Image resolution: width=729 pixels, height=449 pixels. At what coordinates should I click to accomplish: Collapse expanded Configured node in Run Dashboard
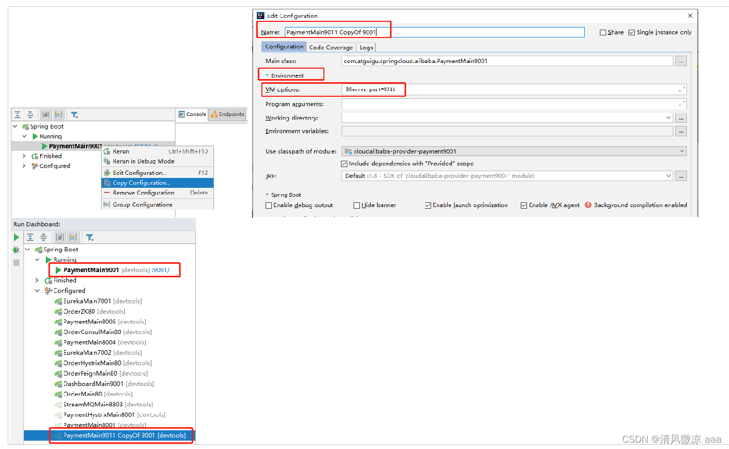37,291
